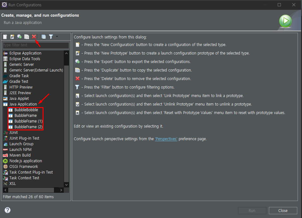Select the HTTP Preview entry

(x=21, y=87)
